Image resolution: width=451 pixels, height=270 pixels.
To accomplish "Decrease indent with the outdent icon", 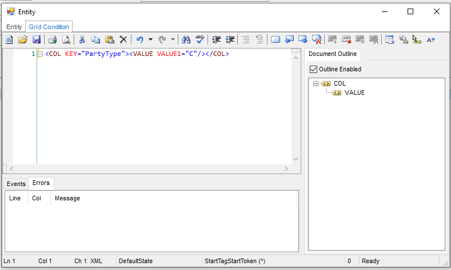I will 216,39.
